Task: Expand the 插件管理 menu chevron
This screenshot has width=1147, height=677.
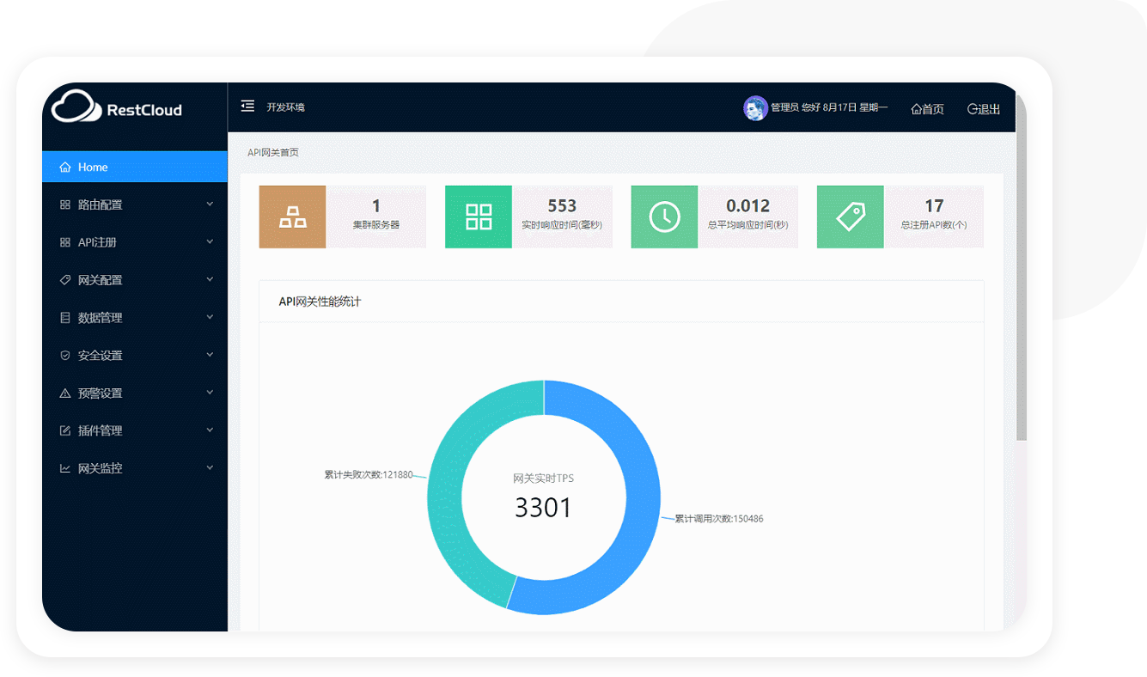Action: point(210,430)
